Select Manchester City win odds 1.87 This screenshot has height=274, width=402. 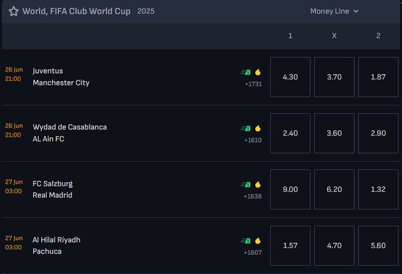pos(378,77)
